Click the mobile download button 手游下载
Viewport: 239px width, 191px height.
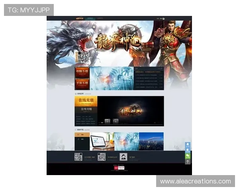click(82, 84)
